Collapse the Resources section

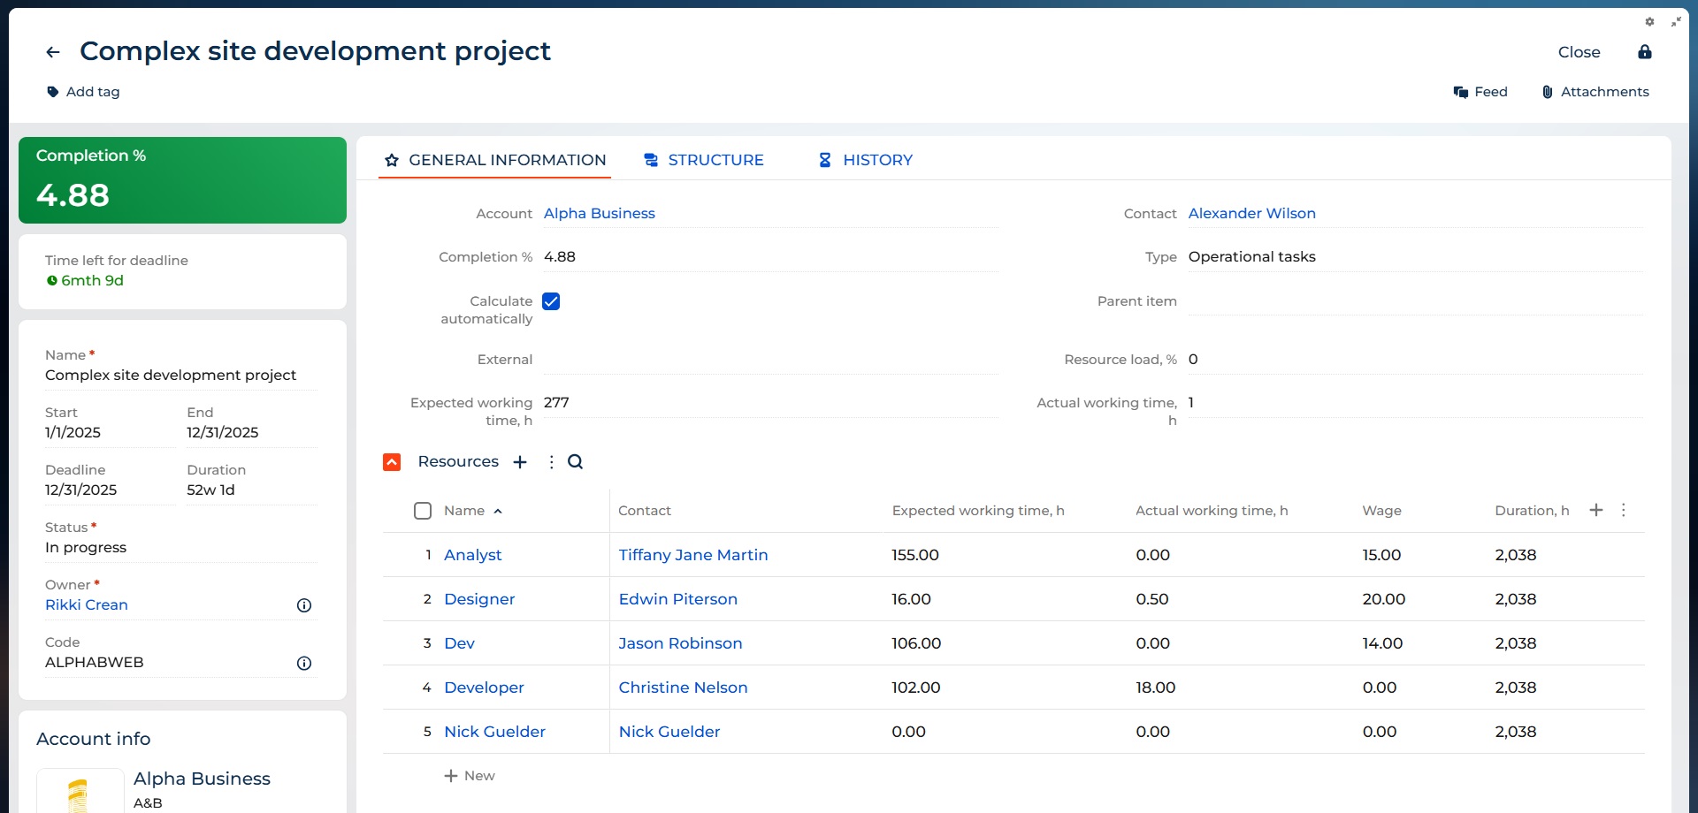[392, 462]
